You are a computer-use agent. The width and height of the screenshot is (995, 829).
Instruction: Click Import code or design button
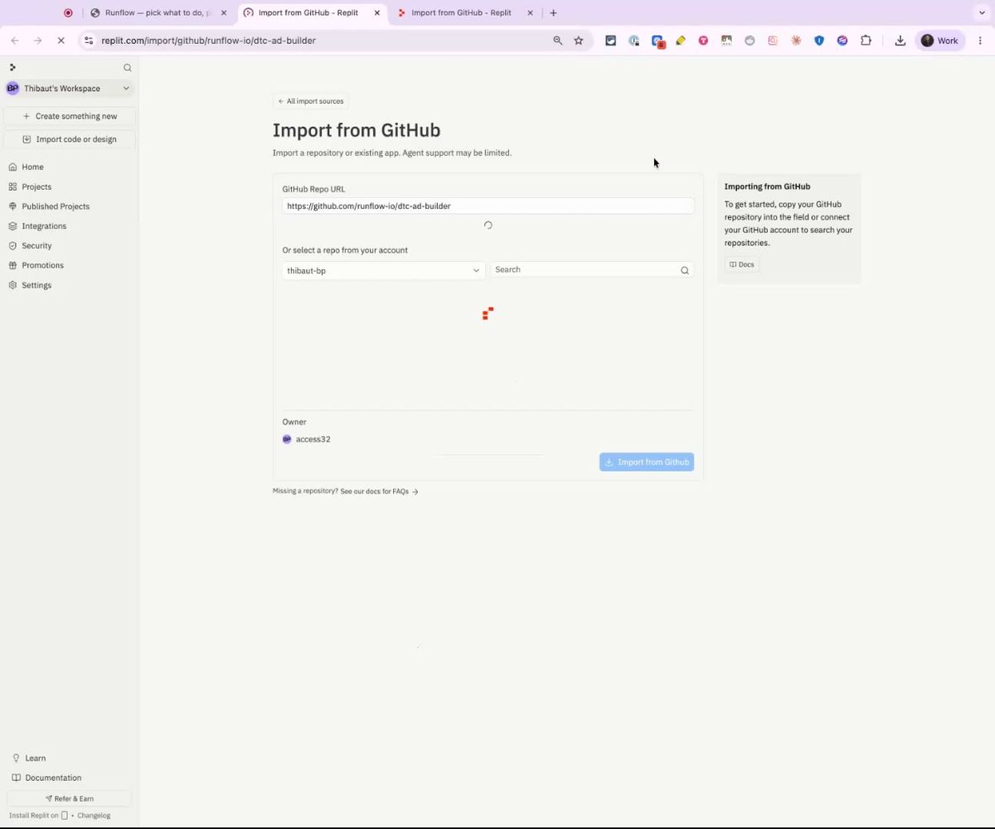click(x=70, y=139)
